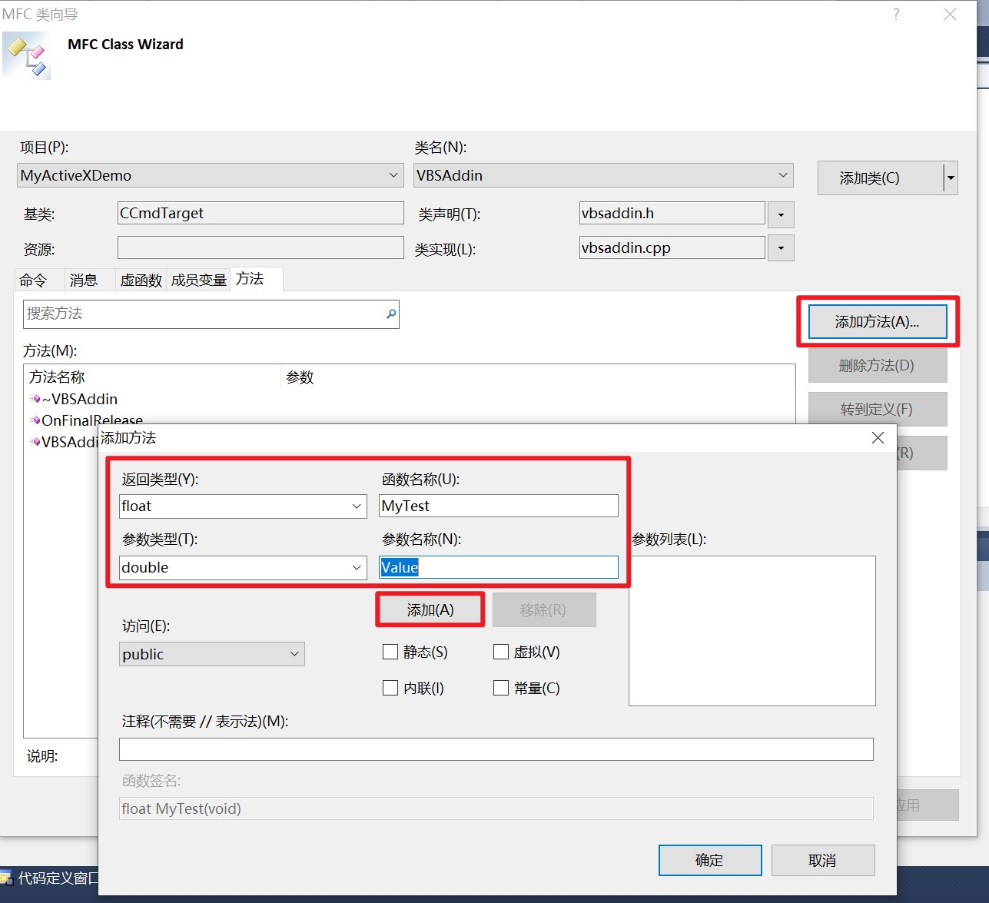Click the MFC Class Wizard logo icon
The image size is (989, 903).
click(x=27, y=55)
